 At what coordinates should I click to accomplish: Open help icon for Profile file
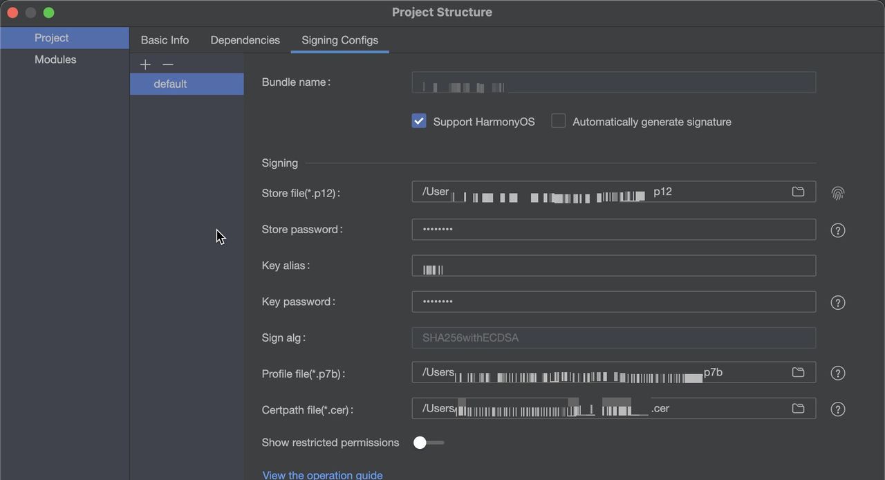[838, 373]
